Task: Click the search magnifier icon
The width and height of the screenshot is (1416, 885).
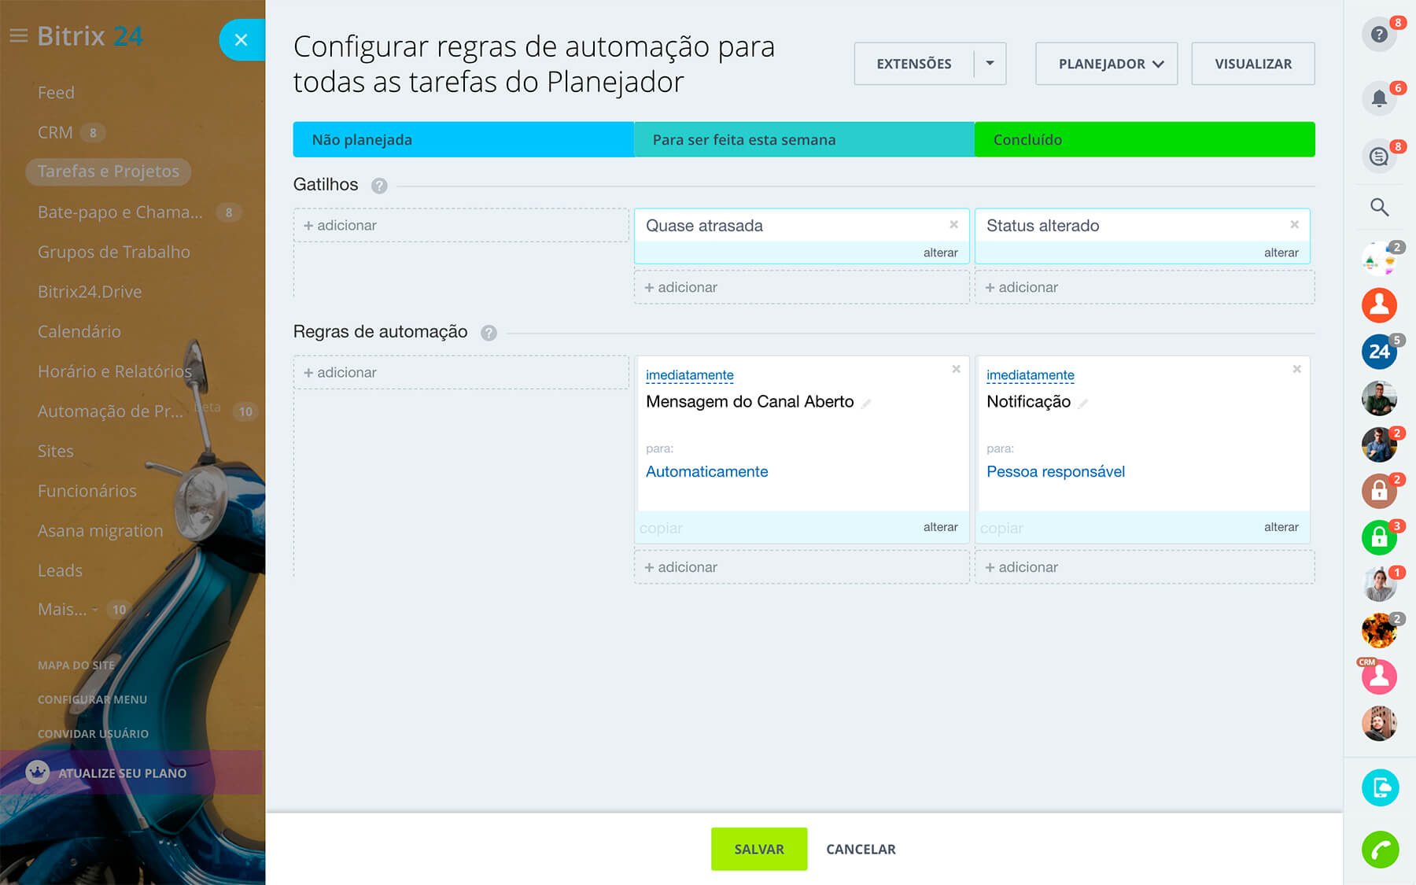Action: tap(1379, 207)
